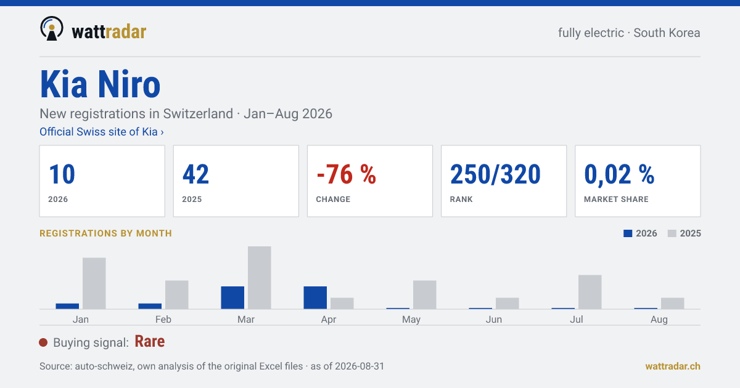This screenshot has width=740, height=388.
Task: Click the blue 2026 bar for March
Action: pos(232,297)
